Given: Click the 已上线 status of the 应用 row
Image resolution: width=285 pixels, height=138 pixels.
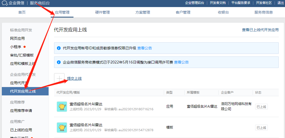Looking at the screenshot, I should [261, 107].
